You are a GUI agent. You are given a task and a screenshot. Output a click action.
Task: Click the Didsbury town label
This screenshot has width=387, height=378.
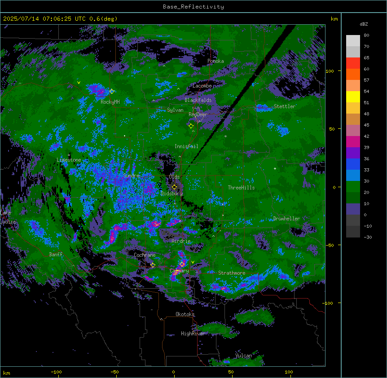click(172, 193)
